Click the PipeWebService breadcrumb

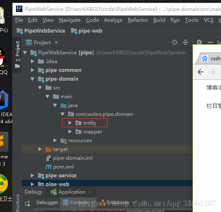41,31
